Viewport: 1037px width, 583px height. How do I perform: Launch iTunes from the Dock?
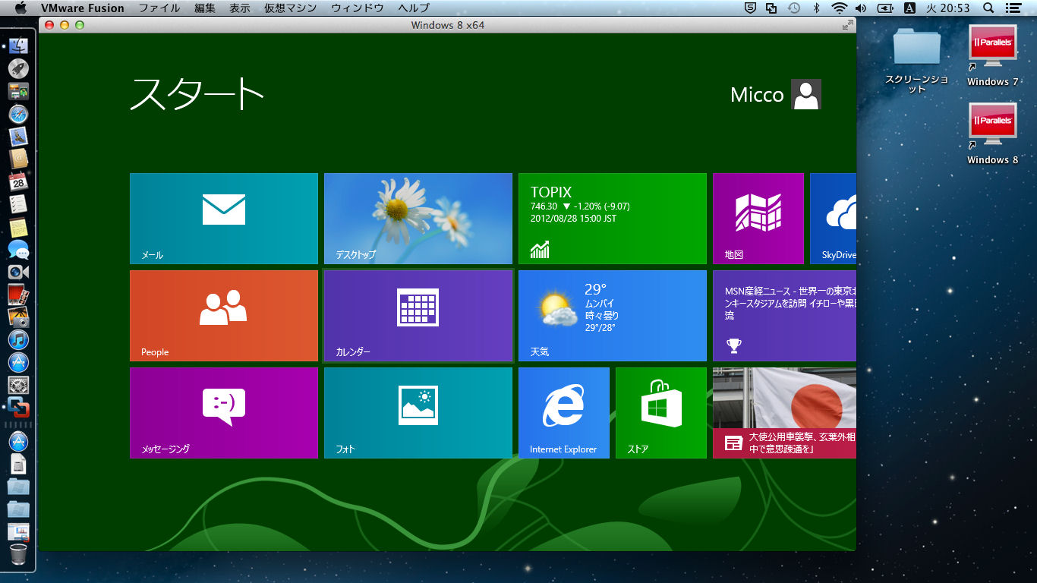19,340
